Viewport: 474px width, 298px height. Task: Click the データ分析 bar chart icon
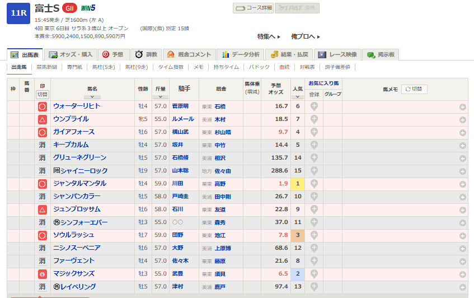226,55
